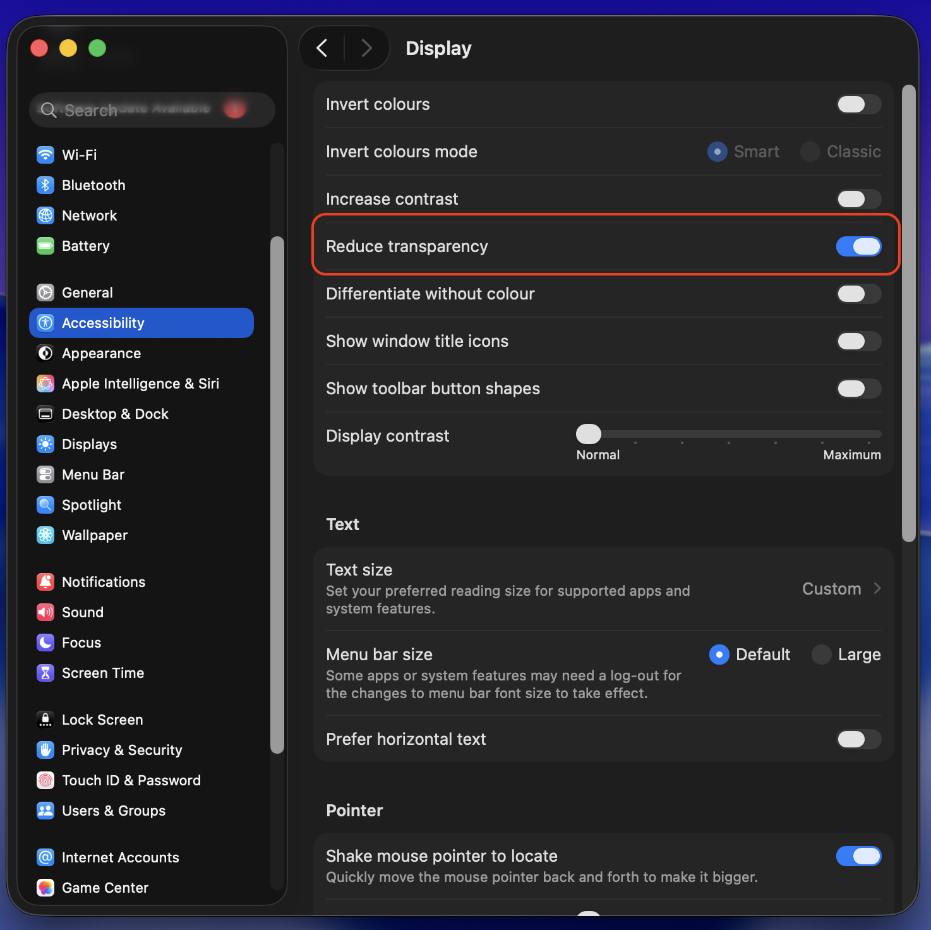
Task: Click the forward navigation arrow
Action: coord(366,48)
